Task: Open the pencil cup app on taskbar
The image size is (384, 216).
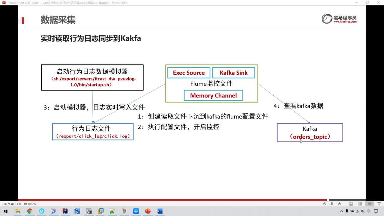Action: [124, 211]
